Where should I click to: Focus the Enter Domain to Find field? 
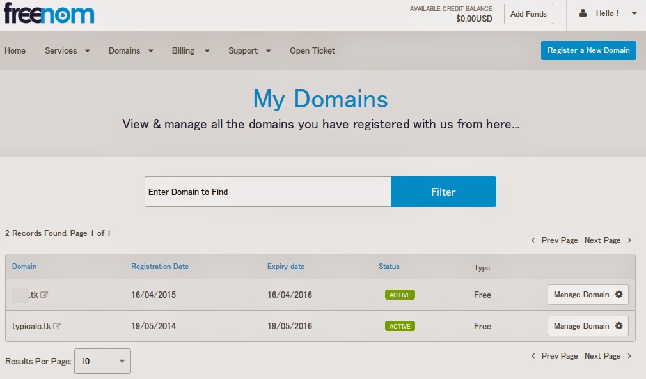(x=268, y=192)
